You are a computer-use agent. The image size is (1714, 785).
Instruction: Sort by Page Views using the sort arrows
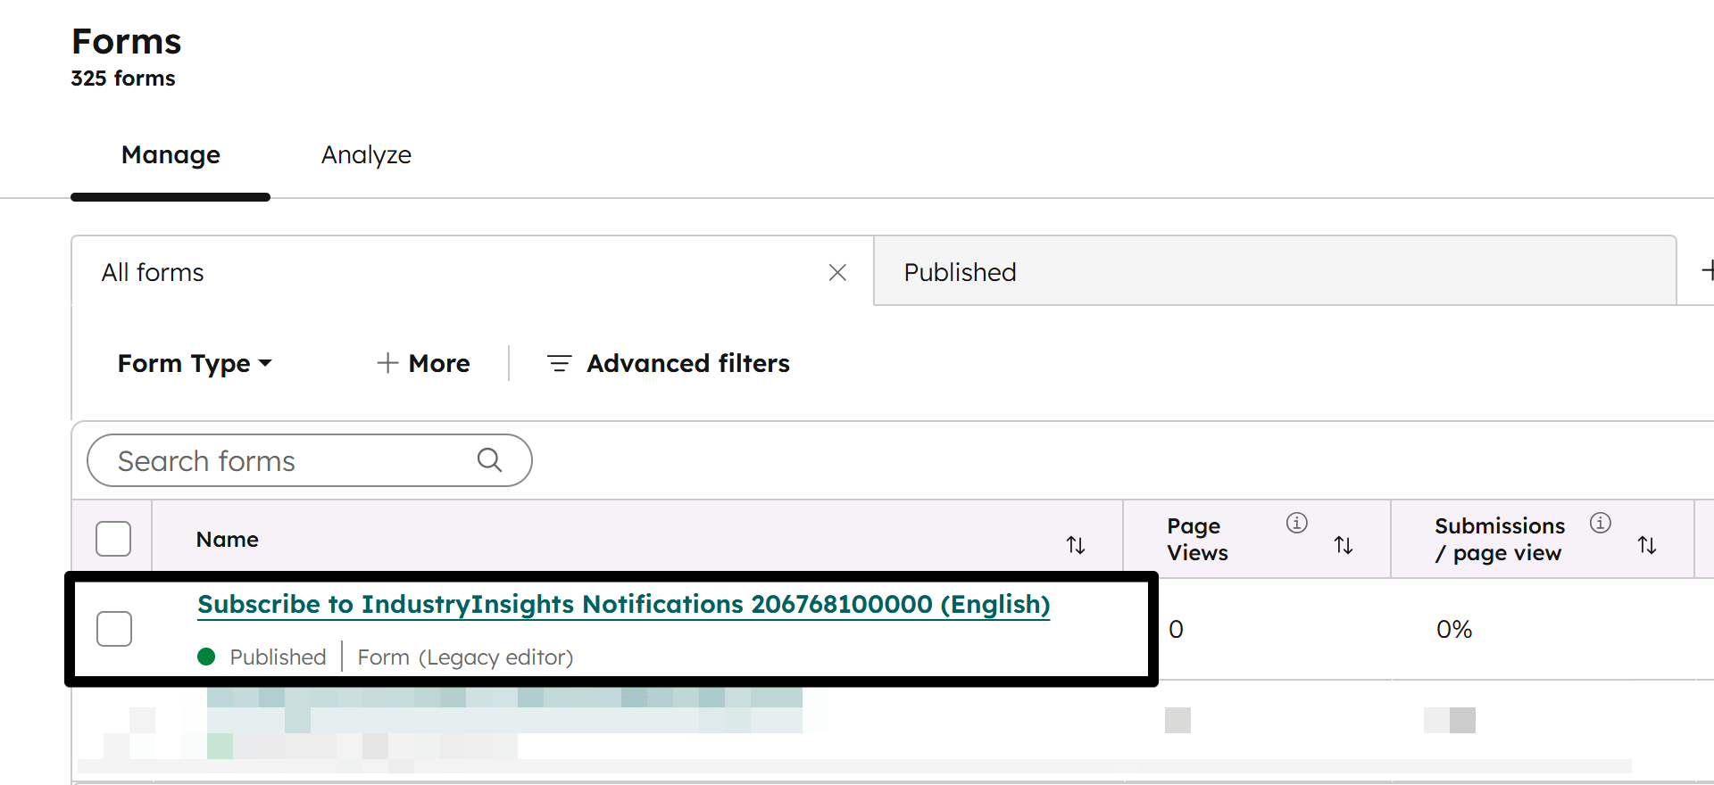tap(1344, 544)
